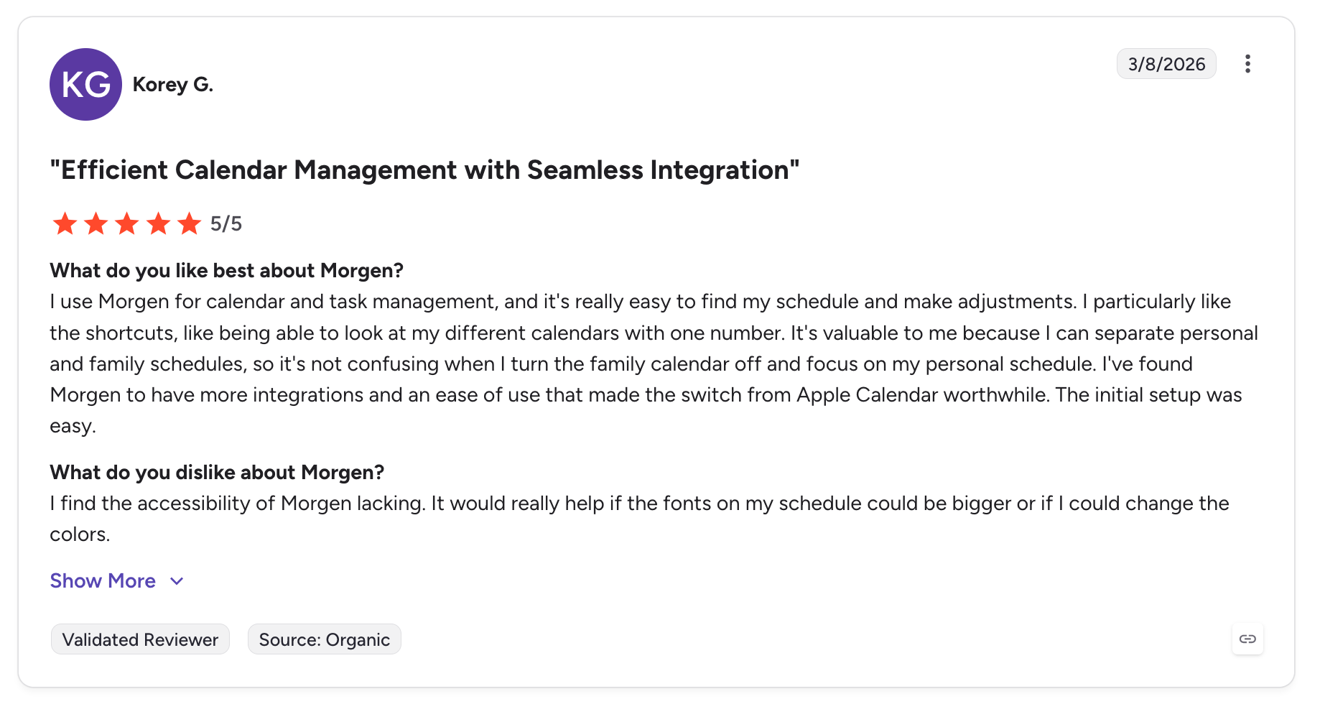Click the purple KG avatar circle

pyautogui.click(x=85, y=84)
